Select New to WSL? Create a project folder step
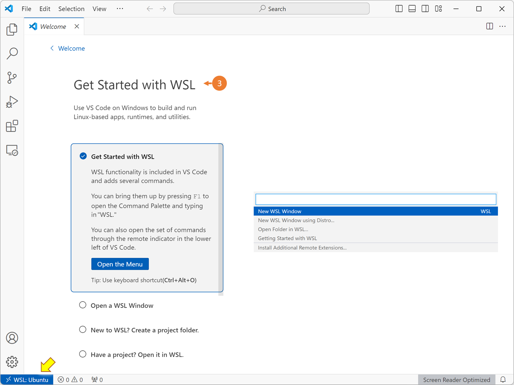 (139, 330)
